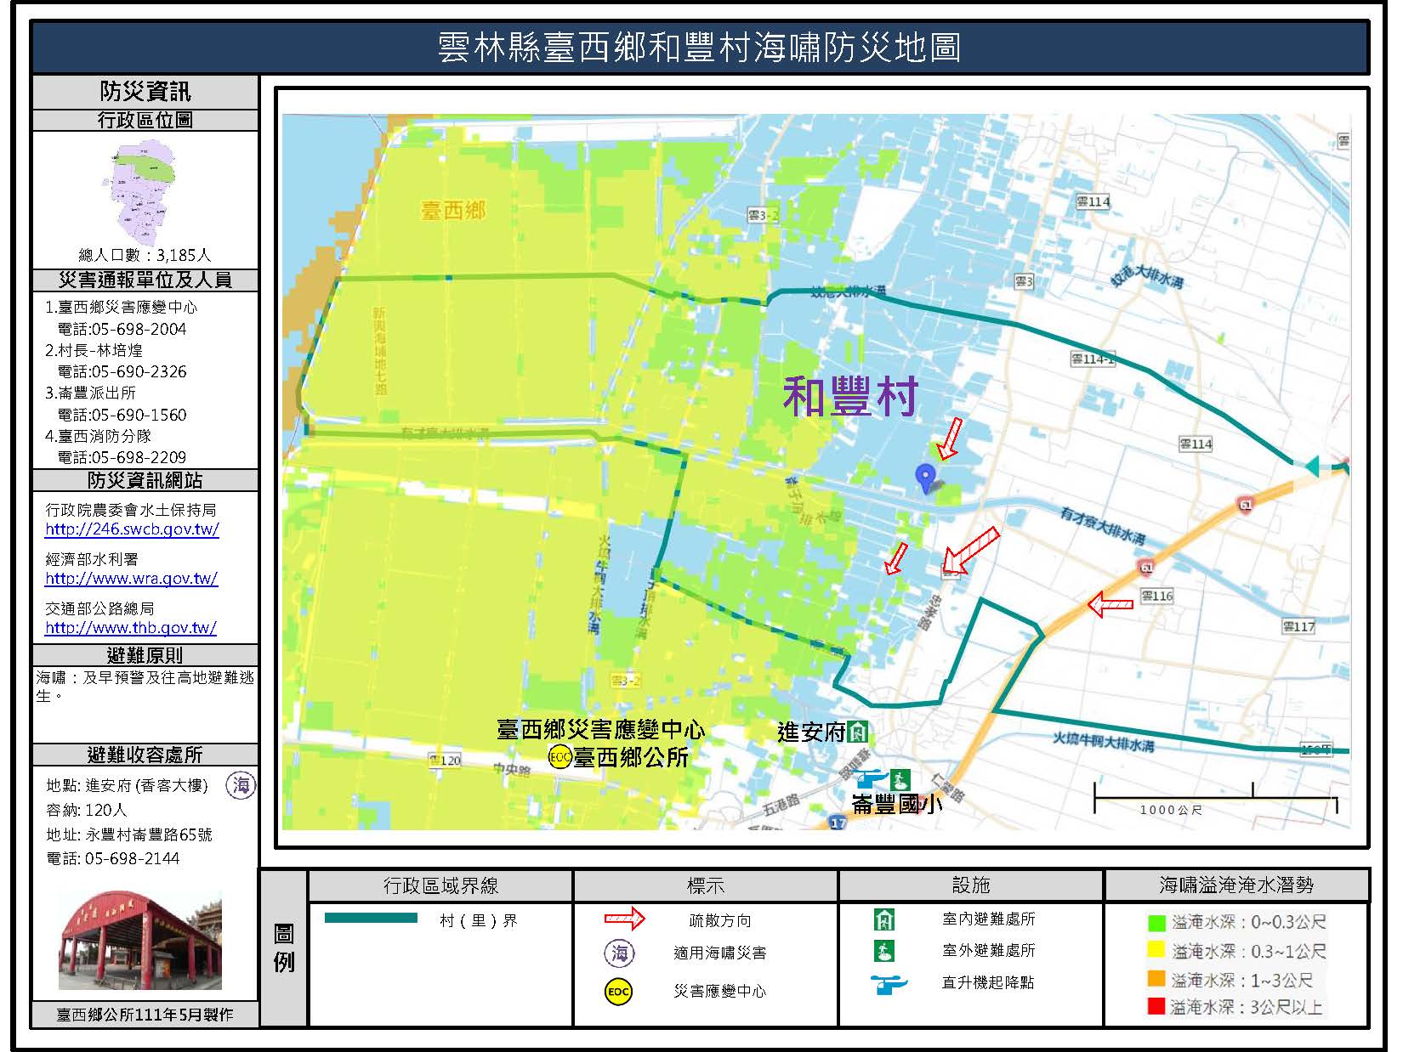Screen dimensions: 1403x1052
Task: Click the 室內避難處所 legend icon
Action: click(x=884, y=919)
